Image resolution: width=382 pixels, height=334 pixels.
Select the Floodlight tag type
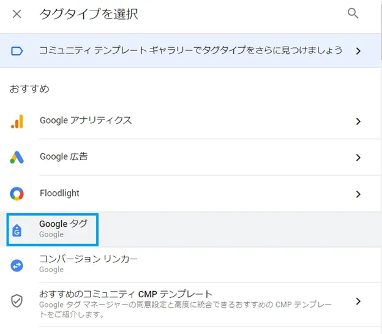click(x=190, y=194)
